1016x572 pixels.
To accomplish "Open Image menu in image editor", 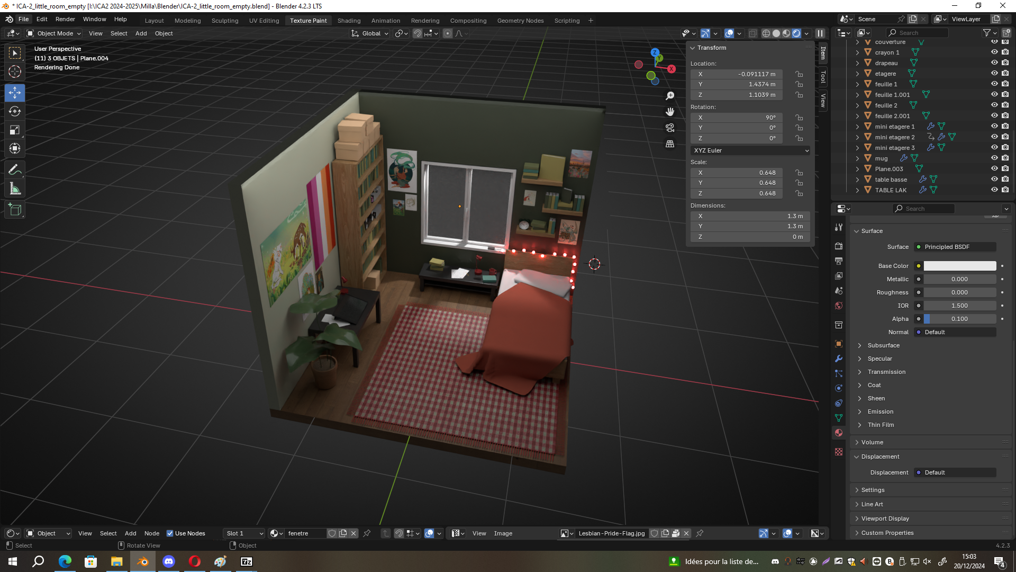I will (503, 533).
